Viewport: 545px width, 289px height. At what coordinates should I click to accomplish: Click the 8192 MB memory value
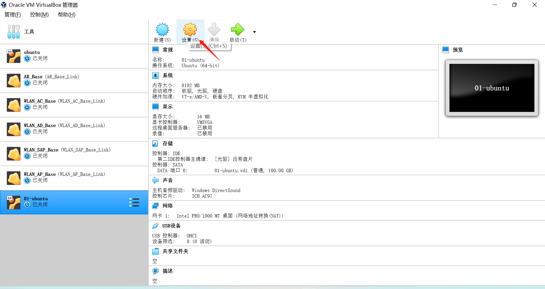pyautogui.click(x=190, y=85)
